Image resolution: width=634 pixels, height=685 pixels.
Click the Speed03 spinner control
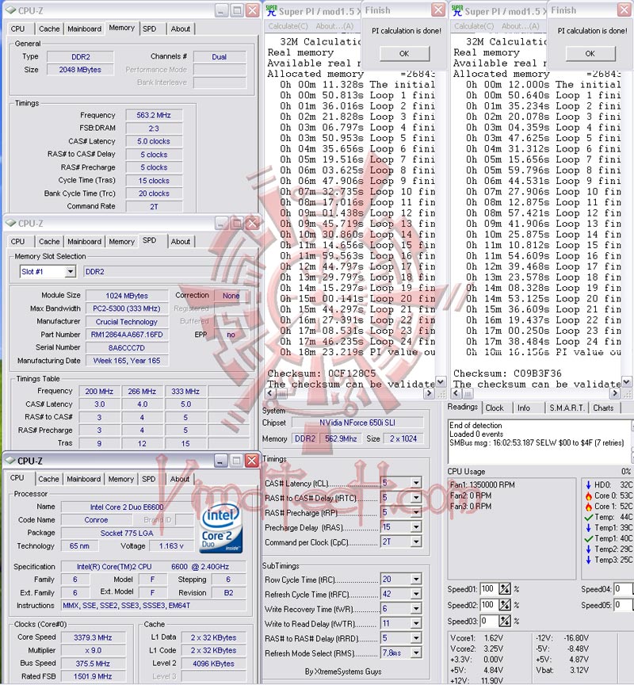(505, 621)
